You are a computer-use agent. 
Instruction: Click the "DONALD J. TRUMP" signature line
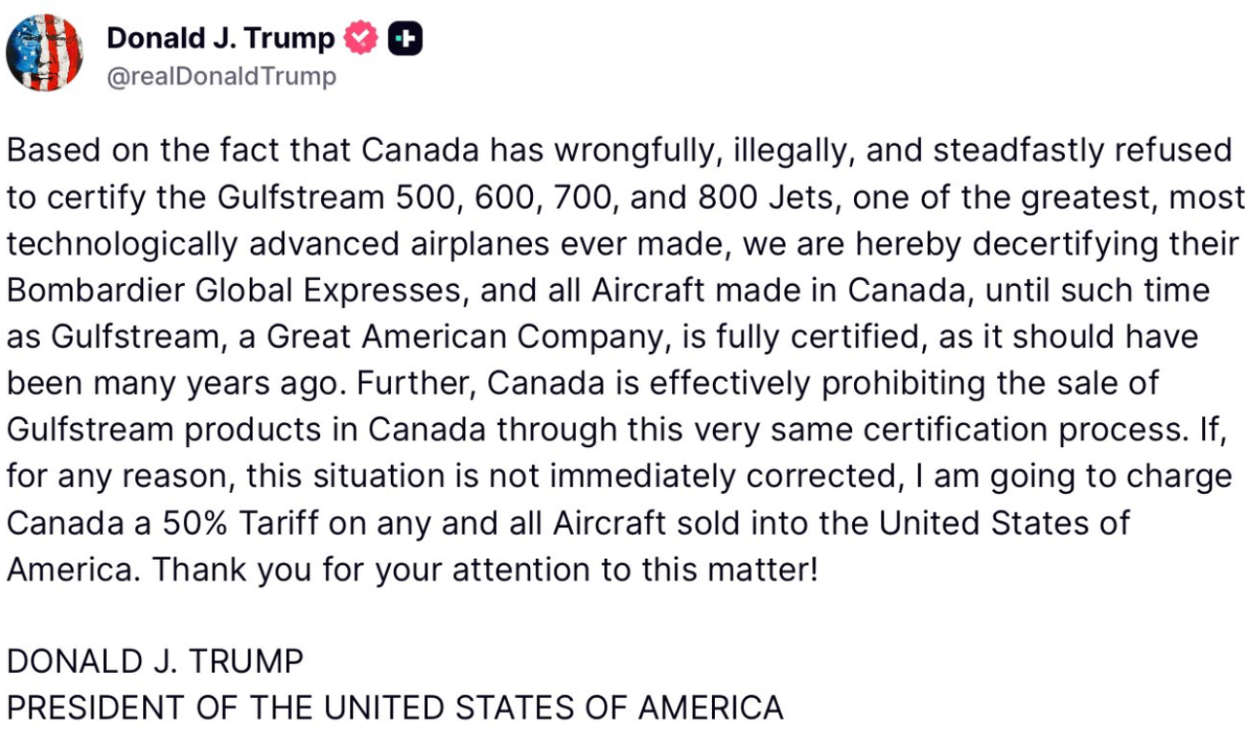point(156,662)
